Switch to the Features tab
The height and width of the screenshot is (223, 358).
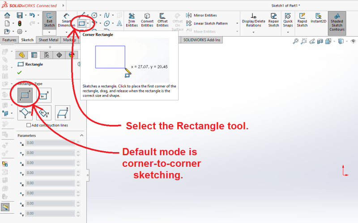pyautogui.click(x=9, y=40)
